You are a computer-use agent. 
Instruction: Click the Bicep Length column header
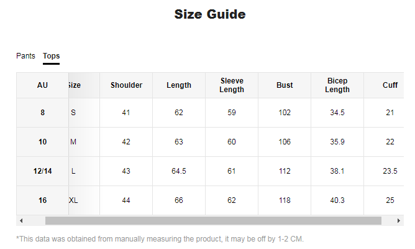point(337,85)
